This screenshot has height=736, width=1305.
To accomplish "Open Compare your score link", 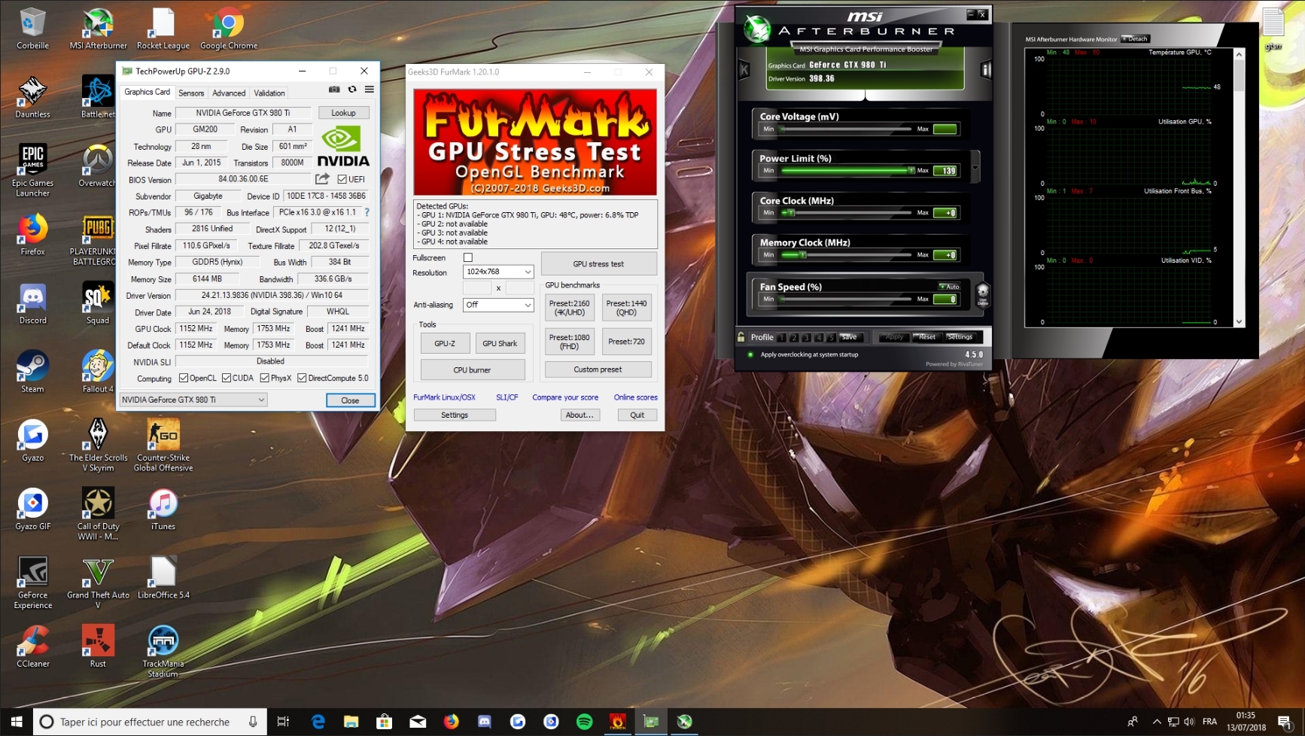I will point(565,397).
